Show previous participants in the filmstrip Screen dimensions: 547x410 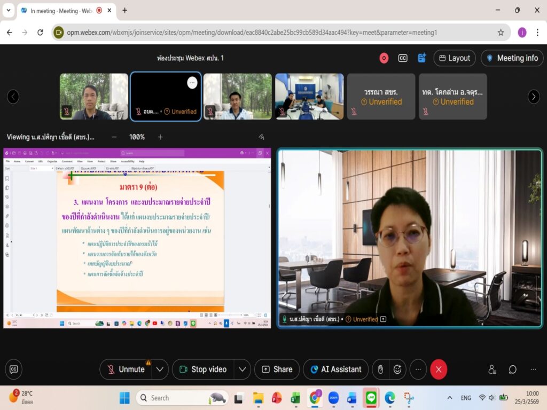pyautogui.click(x=13, y=97)
